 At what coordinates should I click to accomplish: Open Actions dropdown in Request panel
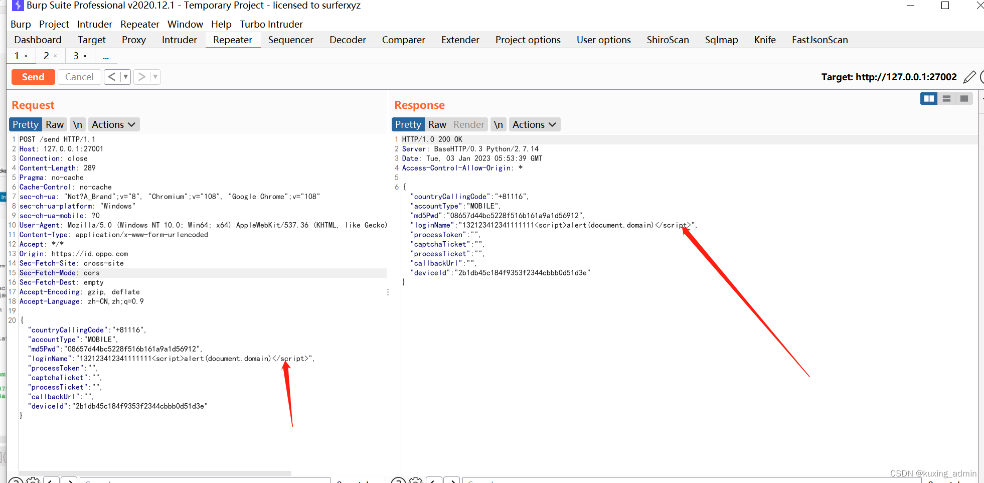(114, 124)
